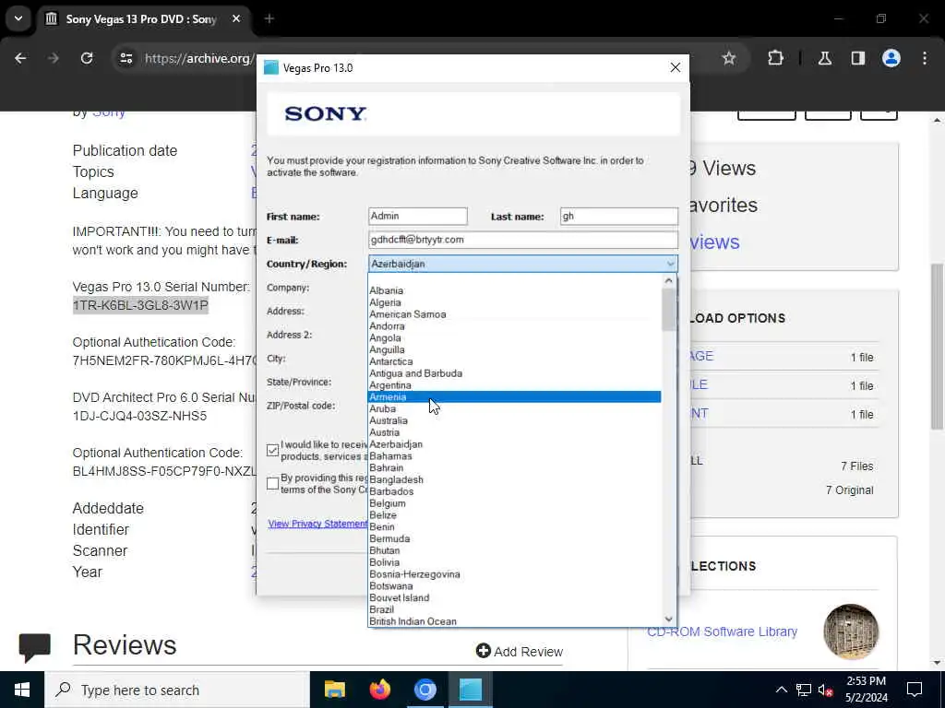Reload the archive.org page
Screen dimensions: 945x708
(87, 58)
